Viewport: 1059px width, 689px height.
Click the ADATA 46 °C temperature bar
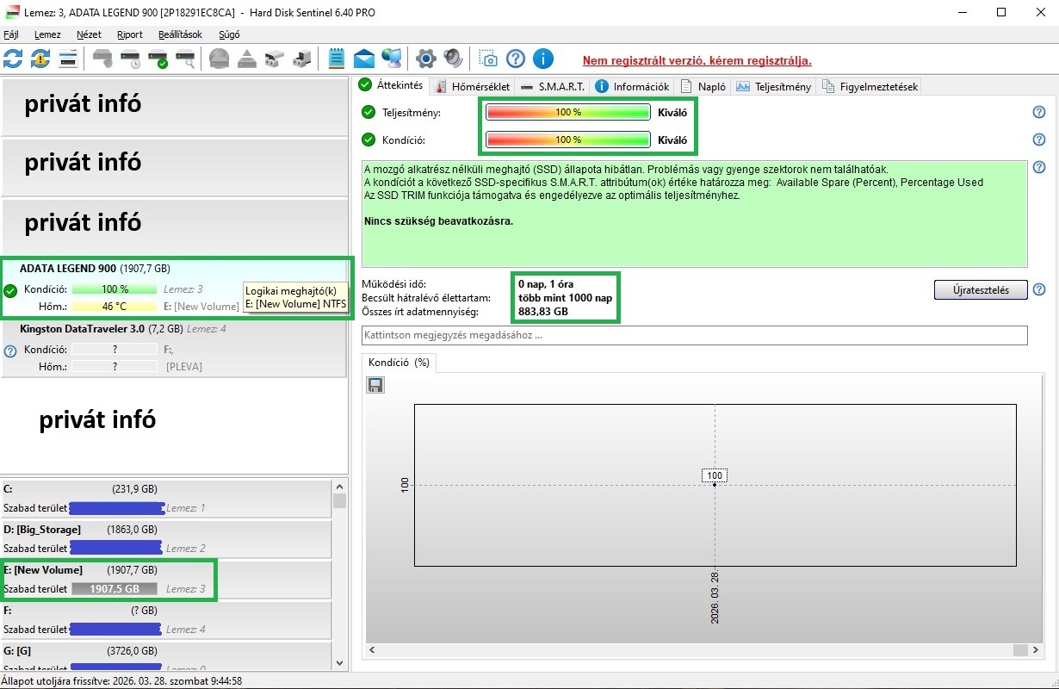coord(114,306)
